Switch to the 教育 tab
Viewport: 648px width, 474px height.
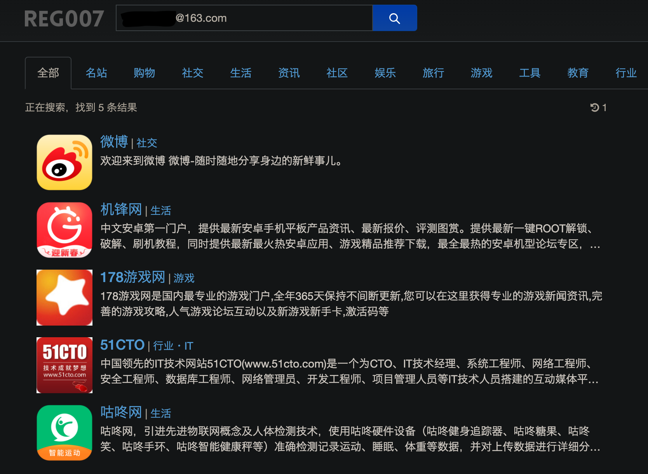click(x=578, y=73)
